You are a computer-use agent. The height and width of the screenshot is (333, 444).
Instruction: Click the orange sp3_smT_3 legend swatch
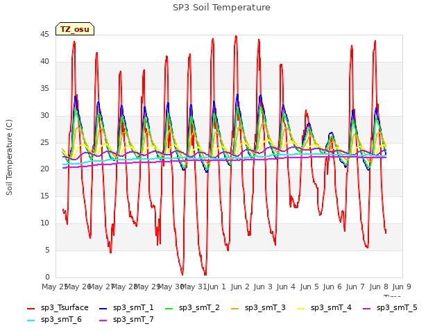(x=235, y=308)
